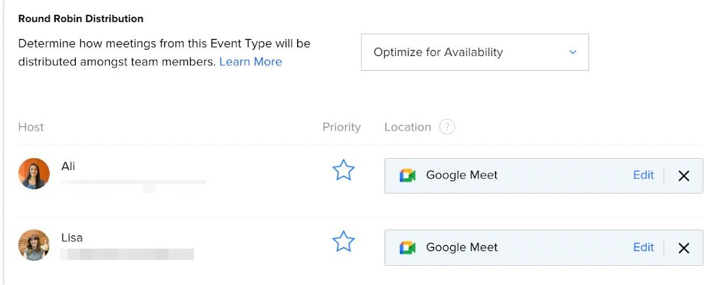This screenshot has height=285, width=719.
Task: Click the Host column header
Action: click(30, 127)
